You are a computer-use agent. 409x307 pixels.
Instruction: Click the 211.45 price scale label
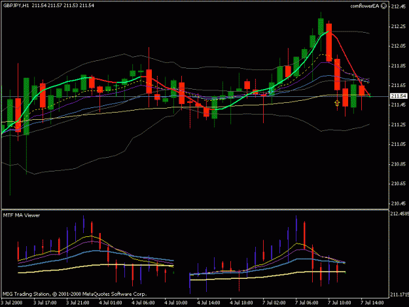[x=399, y=105]
